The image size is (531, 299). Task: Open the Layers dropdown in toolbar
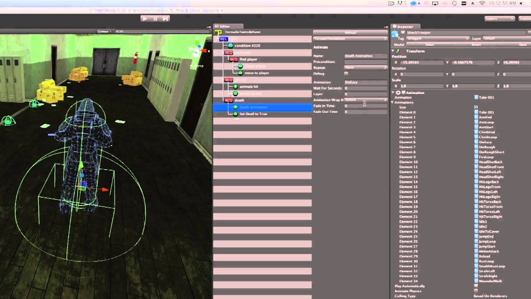tap(499, 19)
